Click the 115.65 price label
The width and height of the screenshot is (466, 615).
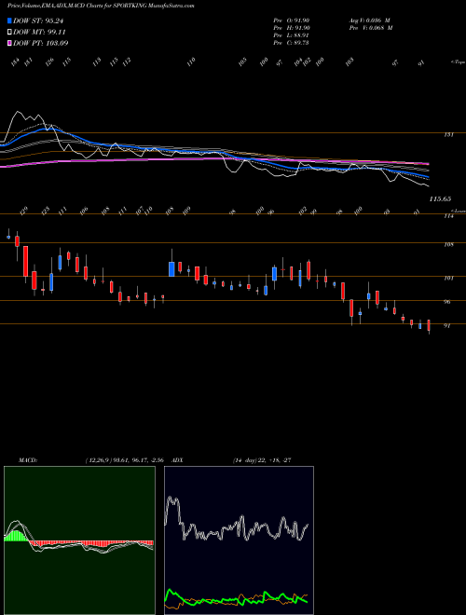440,199
